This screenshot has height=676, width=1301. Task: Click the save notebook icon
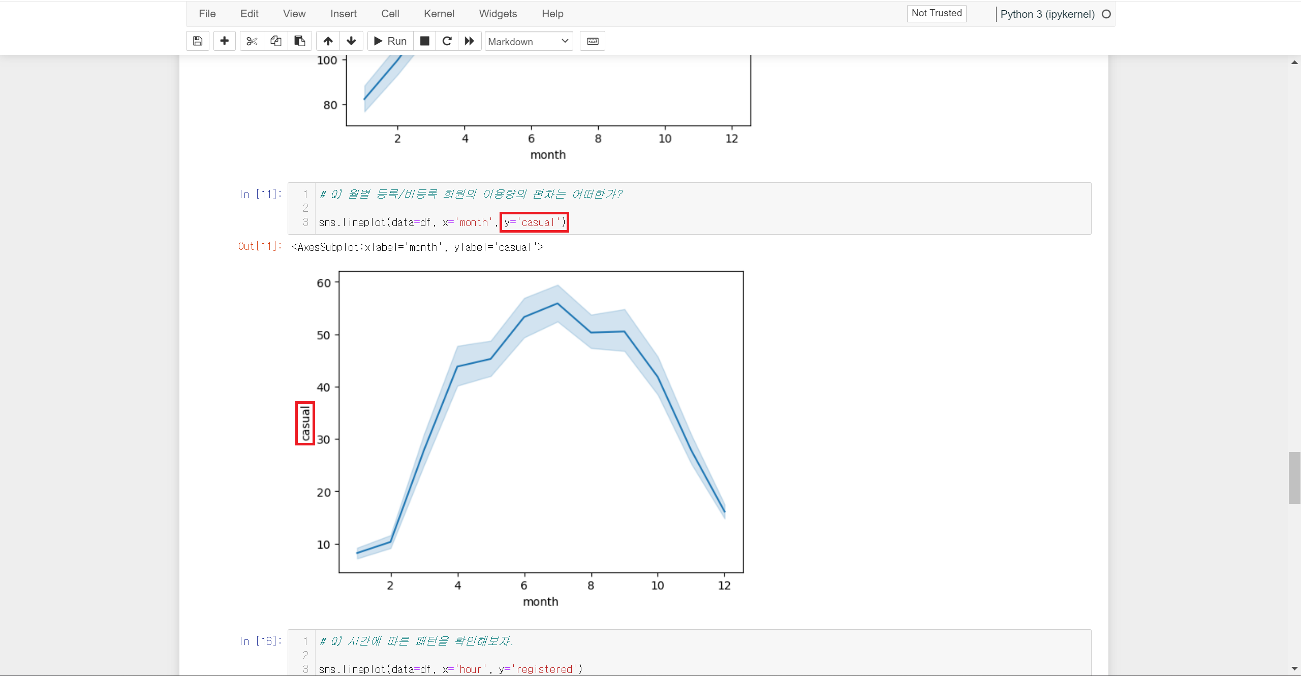click(x=198, y=41)
